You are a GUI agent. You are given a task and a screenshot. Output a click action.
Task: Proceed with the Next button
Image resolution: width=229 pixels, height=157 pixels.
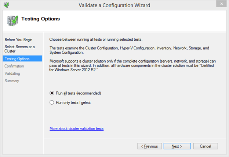tap(177, 146)
